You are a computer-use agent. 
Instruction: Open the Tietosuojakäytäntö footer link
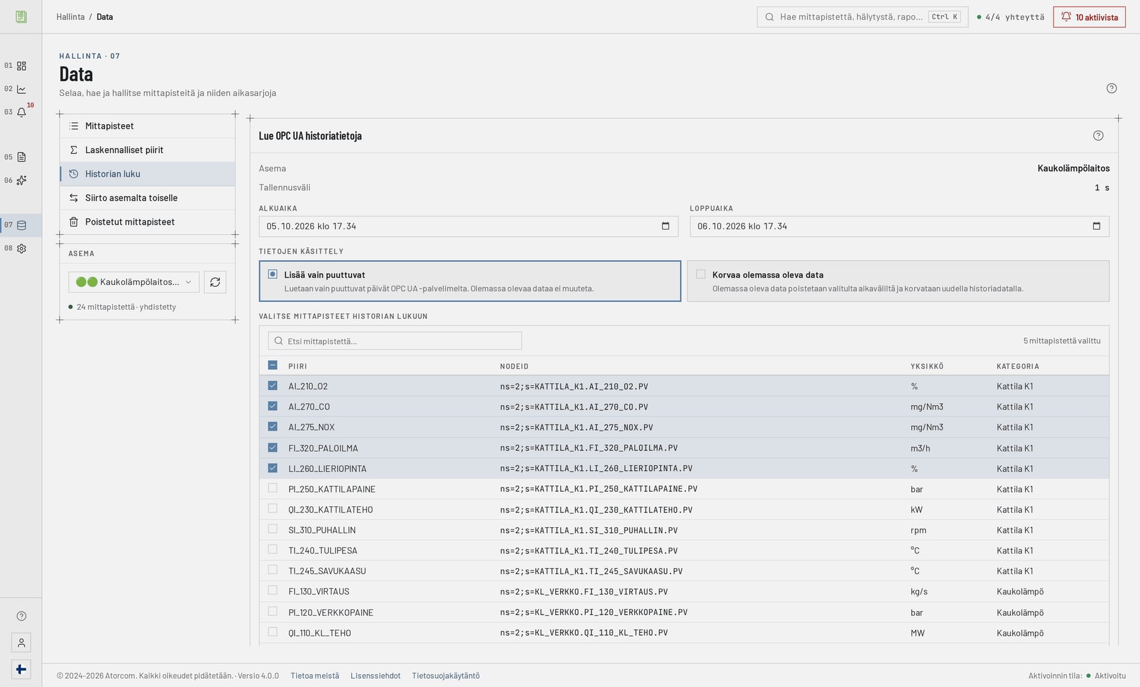(x=446, y=676)
